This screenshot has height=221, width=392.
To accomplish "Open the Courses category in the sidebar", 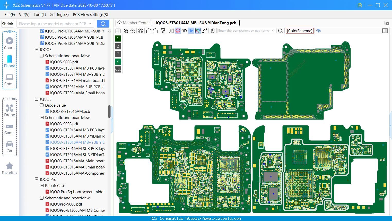I will point(10,44).
